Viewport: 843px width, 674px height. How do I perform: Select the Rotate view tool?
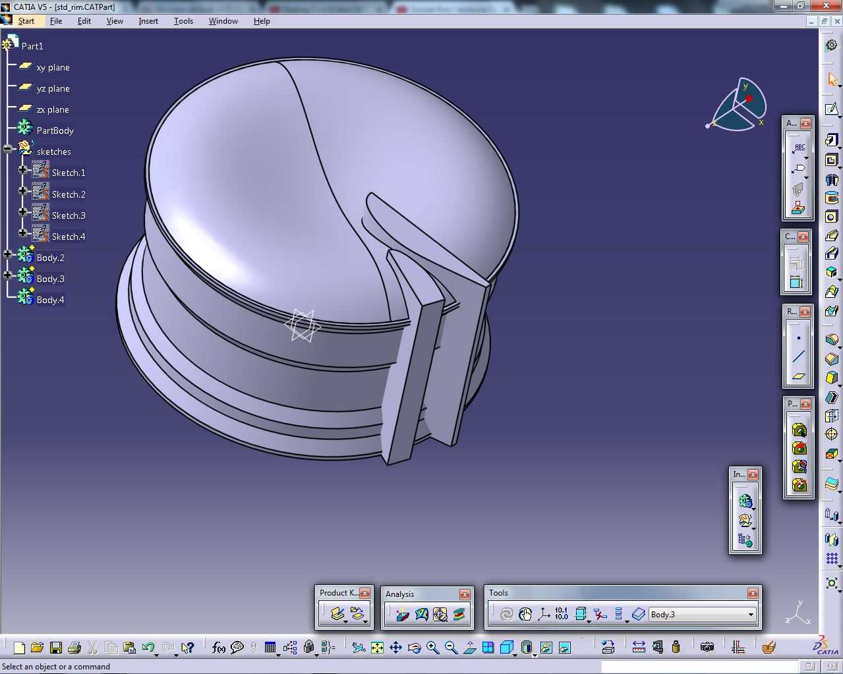click(414, 648)
